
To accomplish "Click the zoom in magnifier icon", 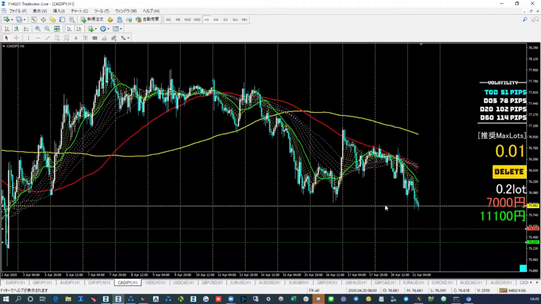I will pyautogui.click(x=38, y=28).
